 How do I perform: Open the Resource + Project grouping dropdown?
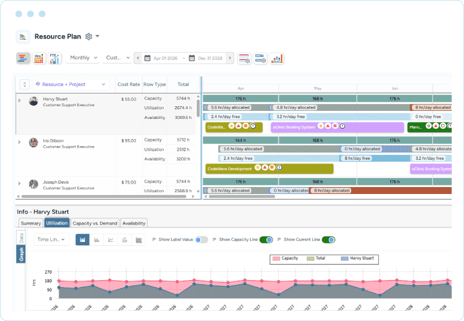(x=71, y=84)
